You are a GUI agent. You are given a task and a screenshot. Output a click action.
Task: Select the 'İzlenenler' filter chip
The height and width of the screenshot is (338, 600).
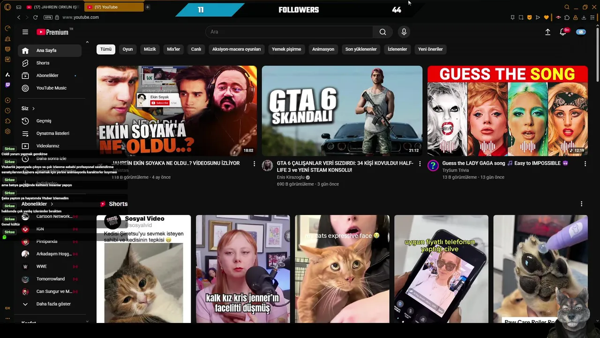click(397, 49)
